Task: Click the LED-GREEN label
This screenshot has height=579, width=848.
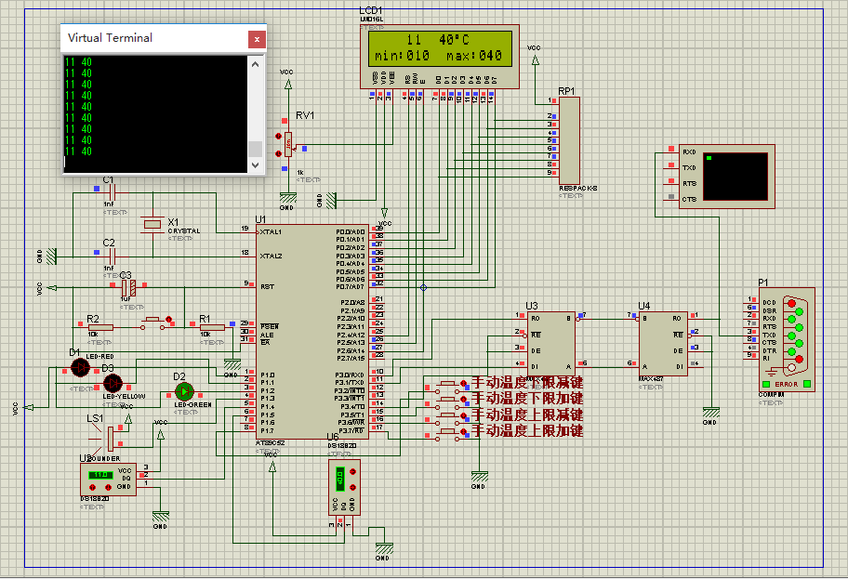Action: pos(193,404)
